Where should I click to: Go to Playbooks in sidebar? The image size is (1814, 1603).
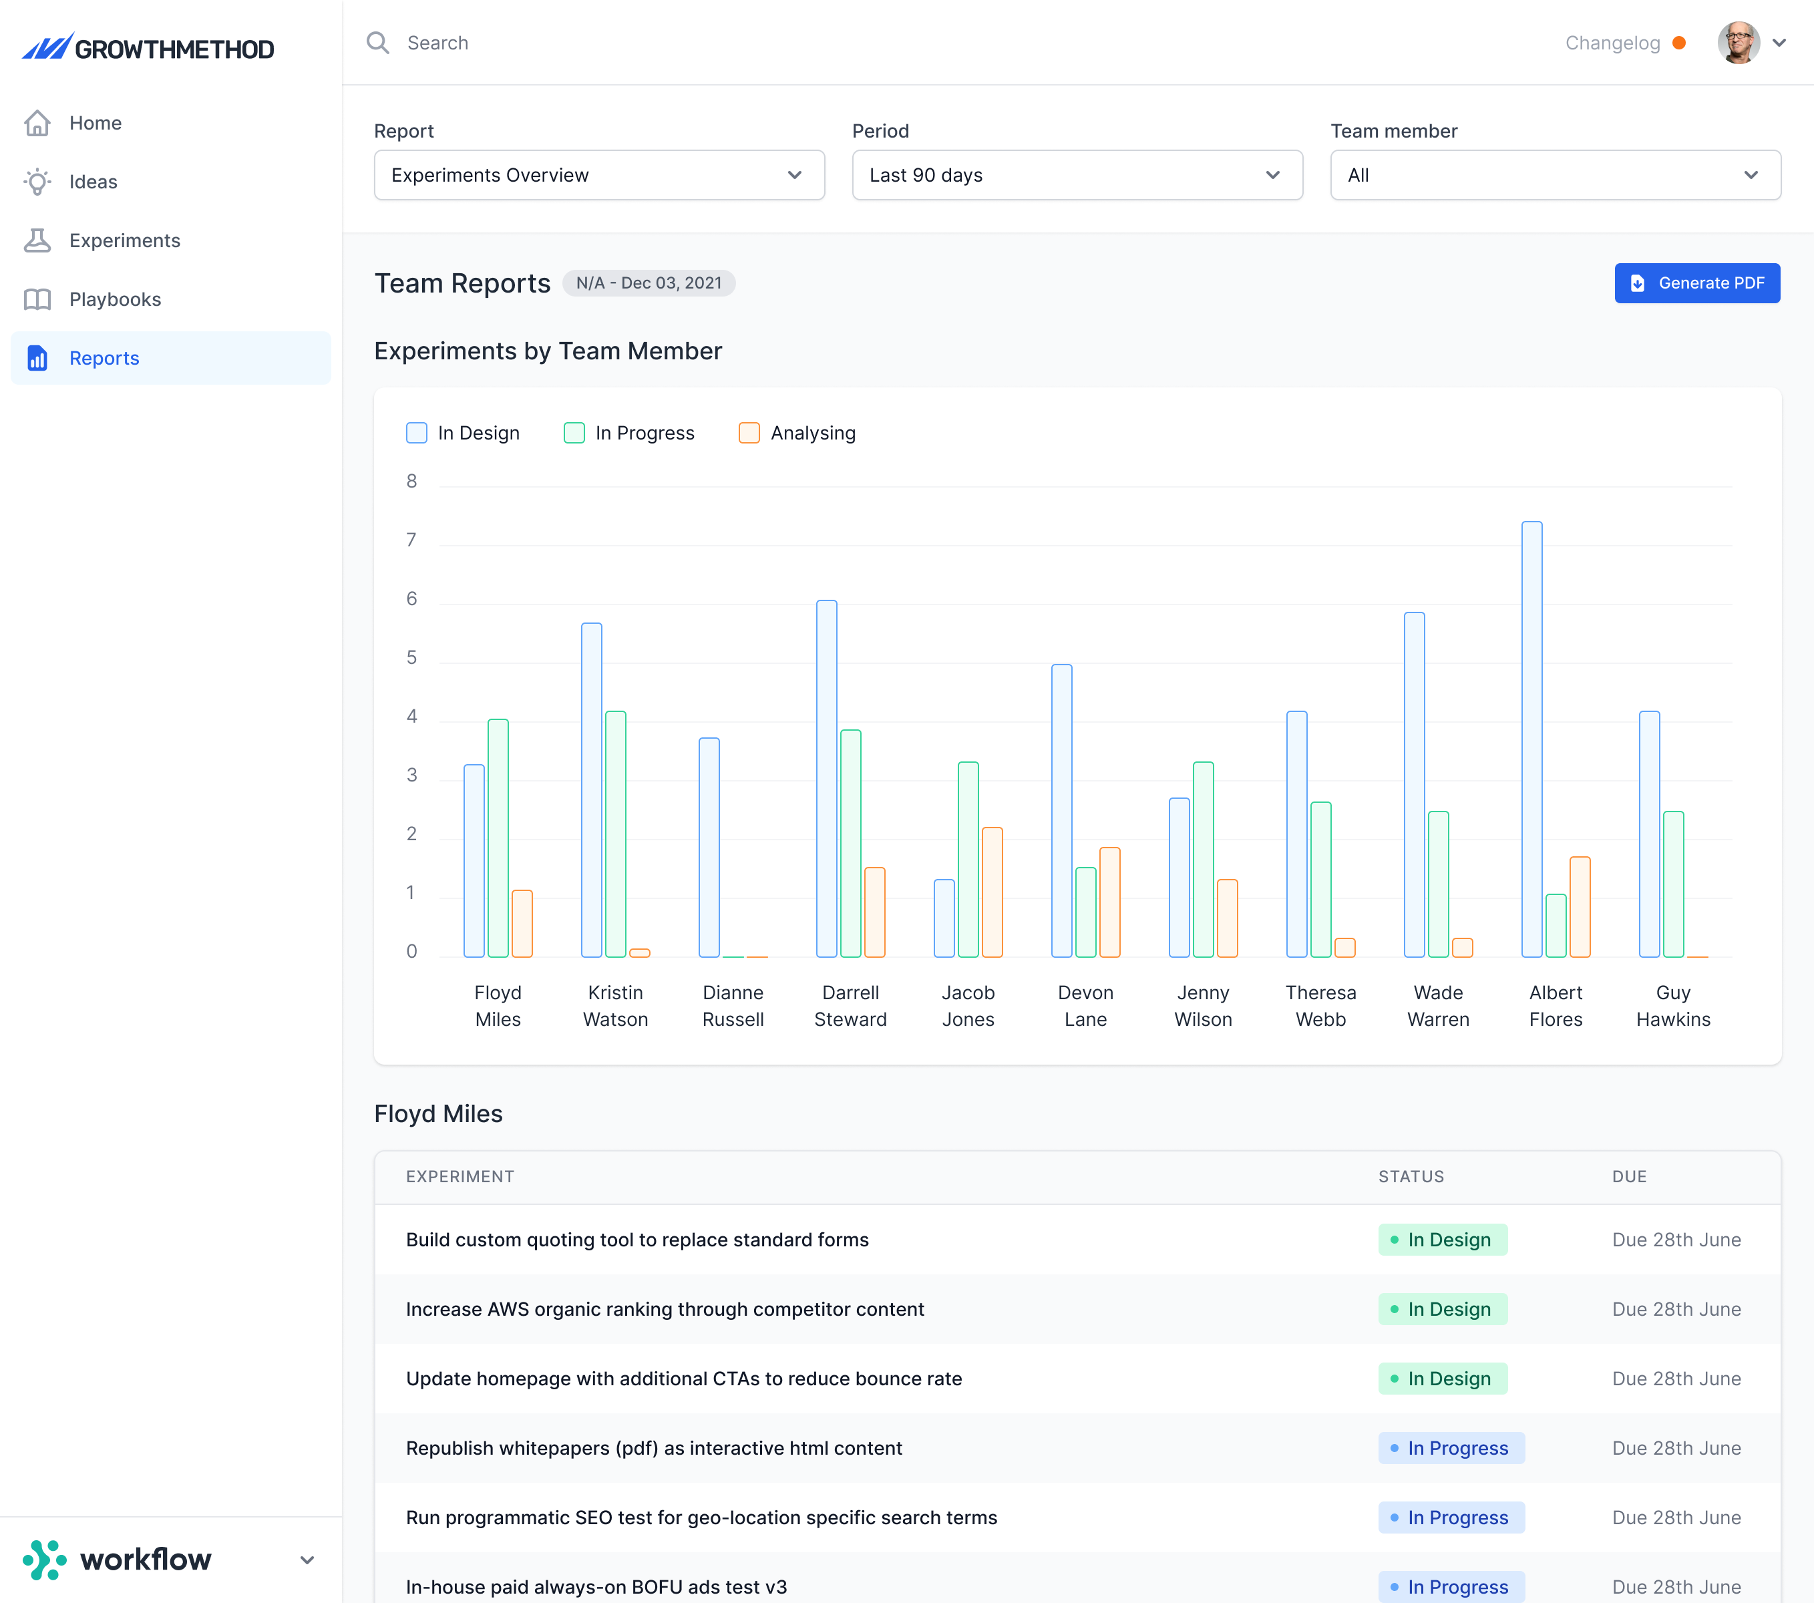pyautogui.click(x=116, y=299)
